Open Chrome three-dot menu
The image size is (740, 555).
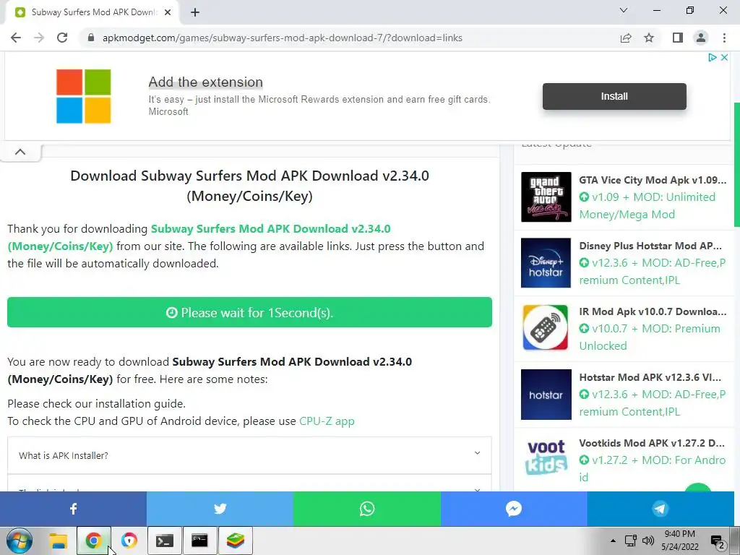point(724,38)
